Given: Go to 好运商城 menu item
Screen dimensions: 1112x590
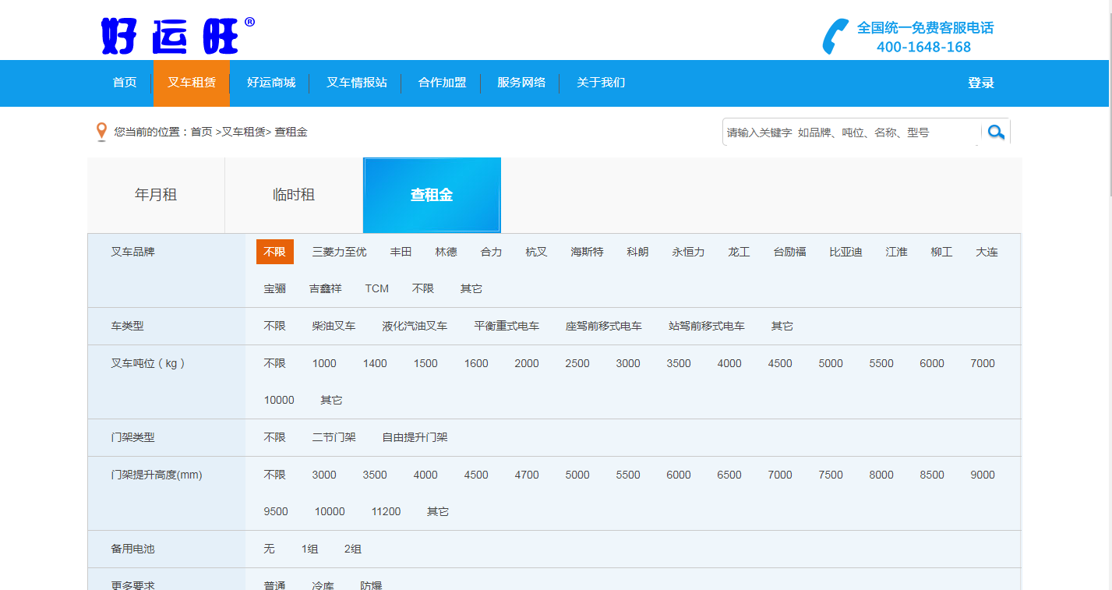Looking at the screenshot, I should point(271,83).
